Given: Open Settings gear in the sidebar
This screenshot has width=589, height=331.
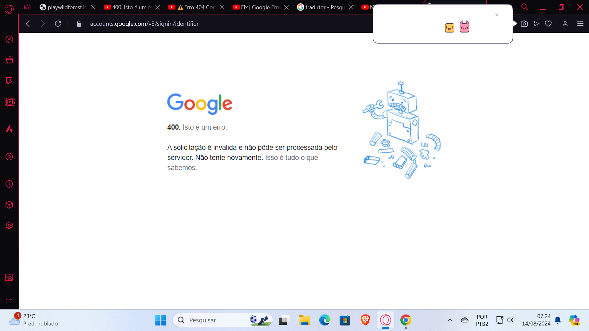Looking at the screenshot, I should (x=9, y=225).
